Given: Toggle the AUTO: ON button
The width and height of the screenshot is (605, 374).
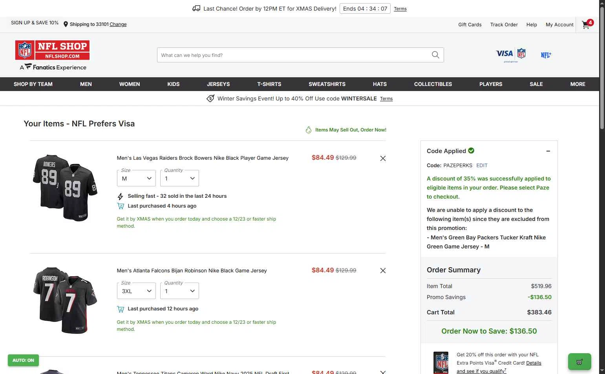Looking at the screenshot, I should [23, 360].
